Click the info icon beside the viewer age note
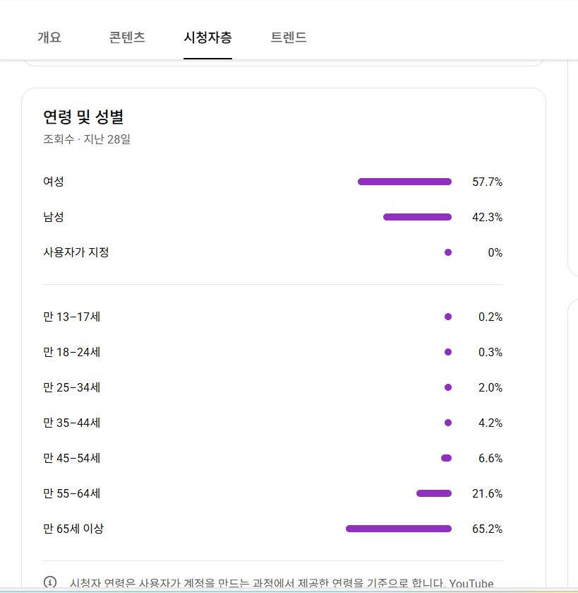Viewport: 578px width, 593px height. point(50,582)
